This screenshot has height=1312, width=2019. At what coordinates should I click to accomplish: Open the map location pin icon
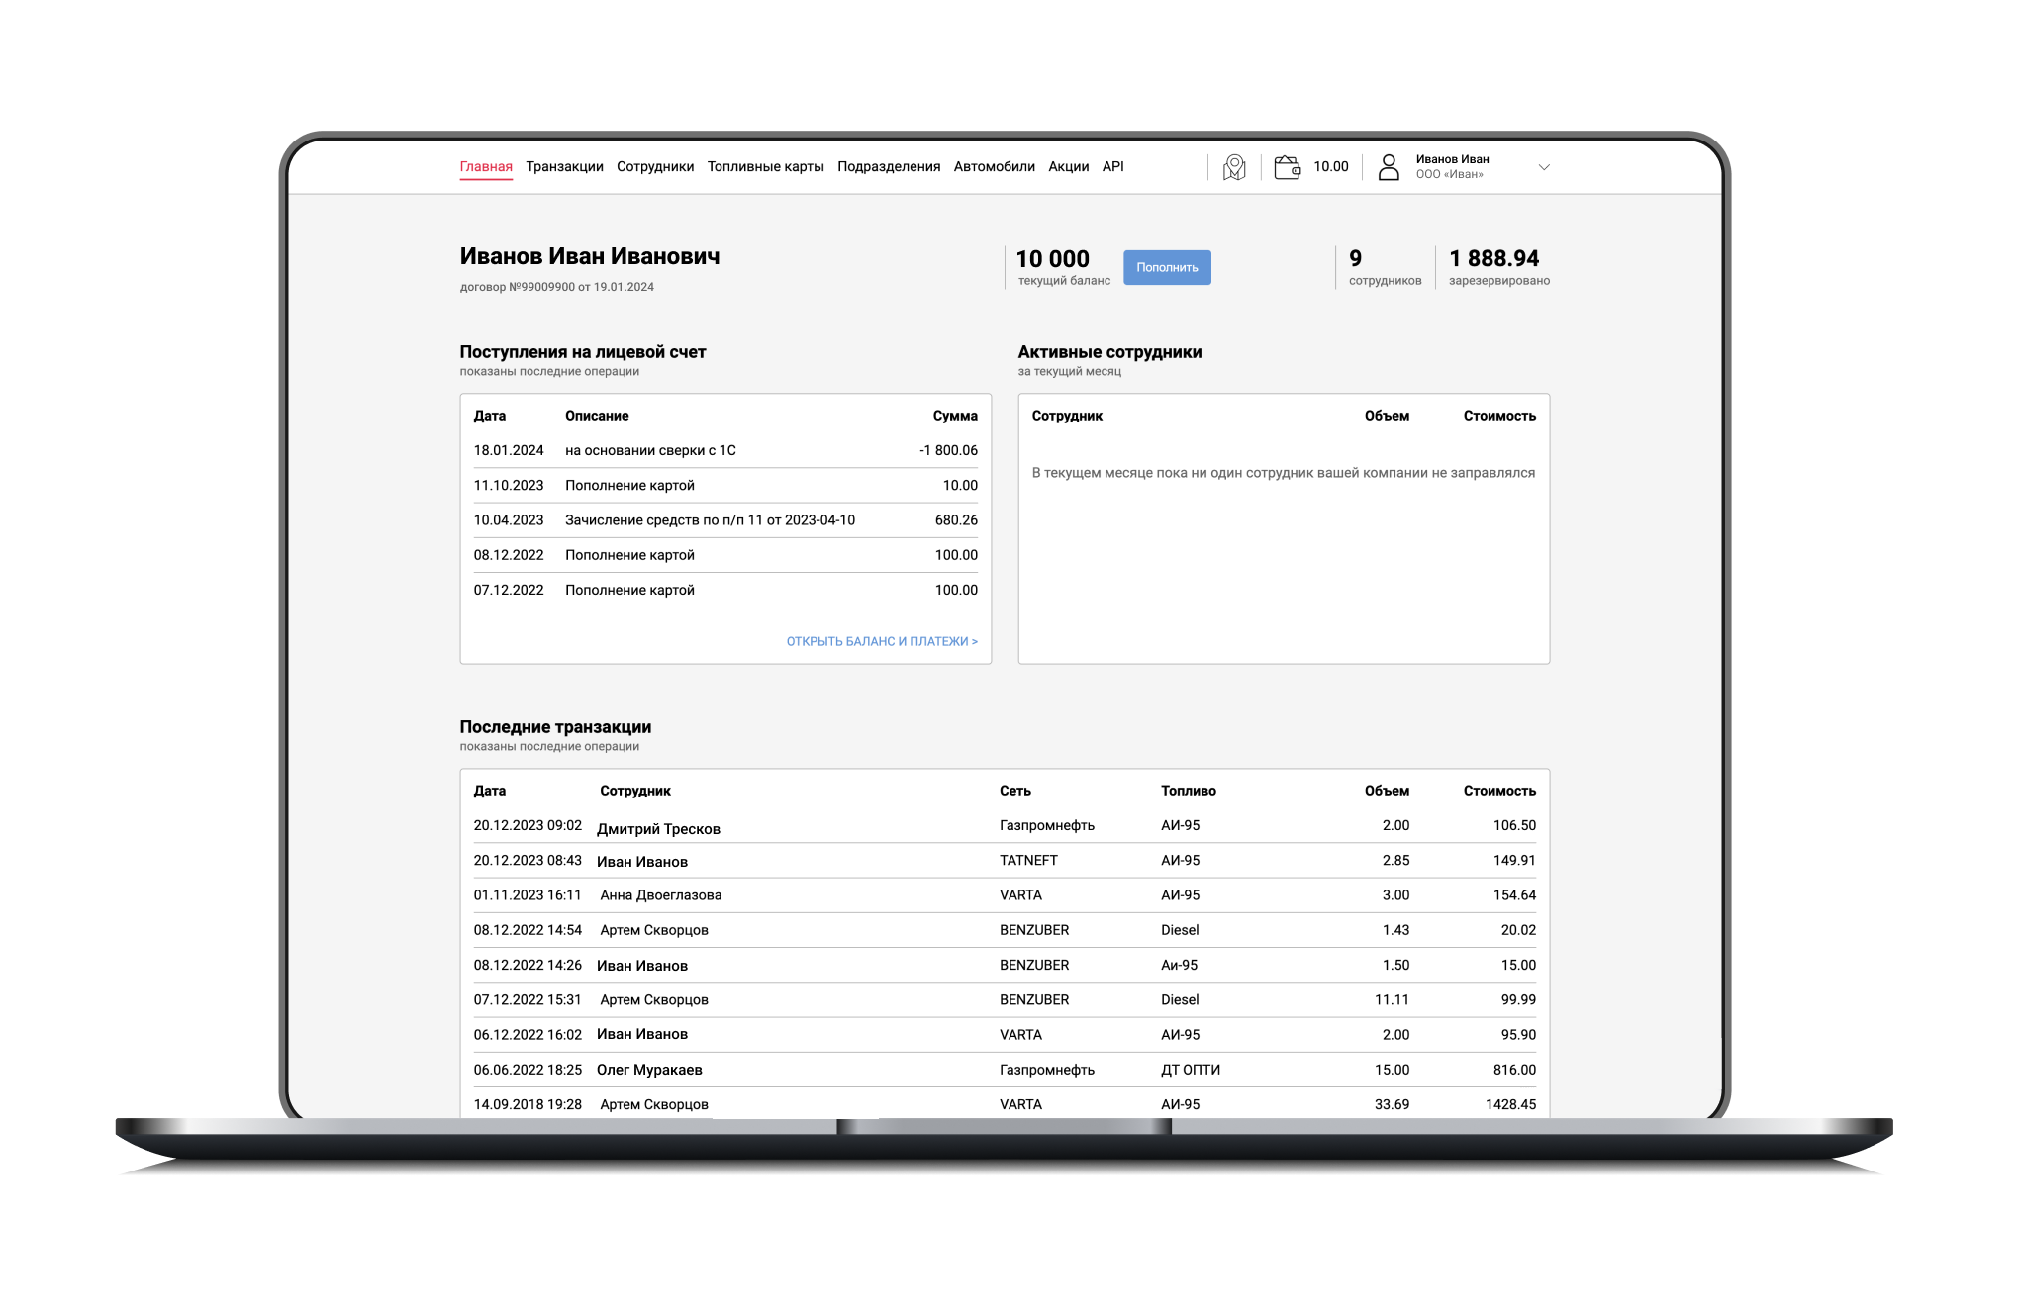[1234, 167]
